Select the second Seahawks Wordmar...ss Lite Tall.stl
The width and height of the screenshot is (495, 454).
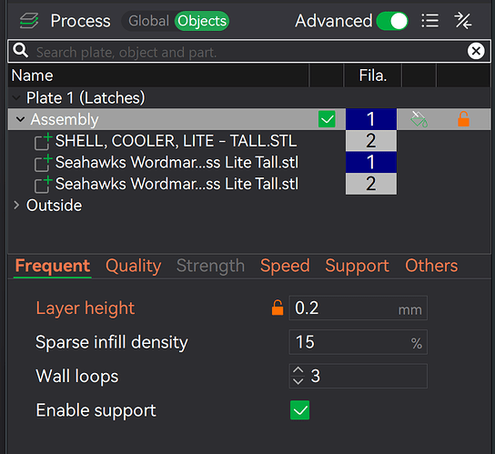tap(177, 184)
